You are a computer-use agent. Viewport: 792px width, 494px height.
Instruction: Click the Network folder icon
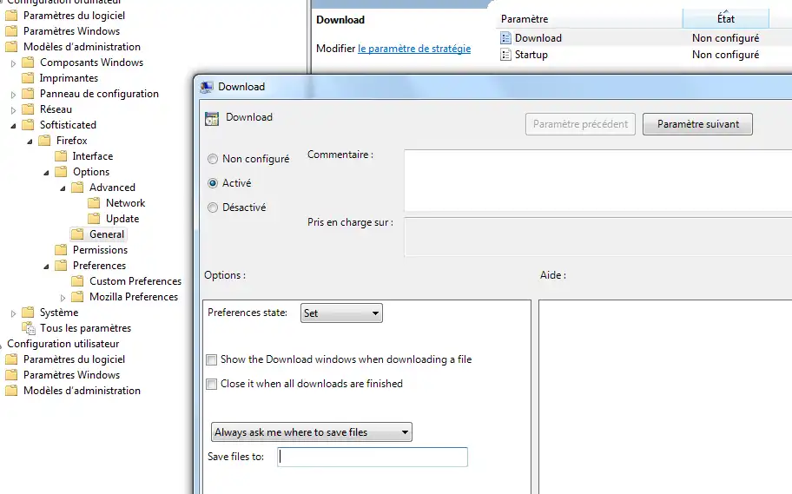(x=94, y=203)
